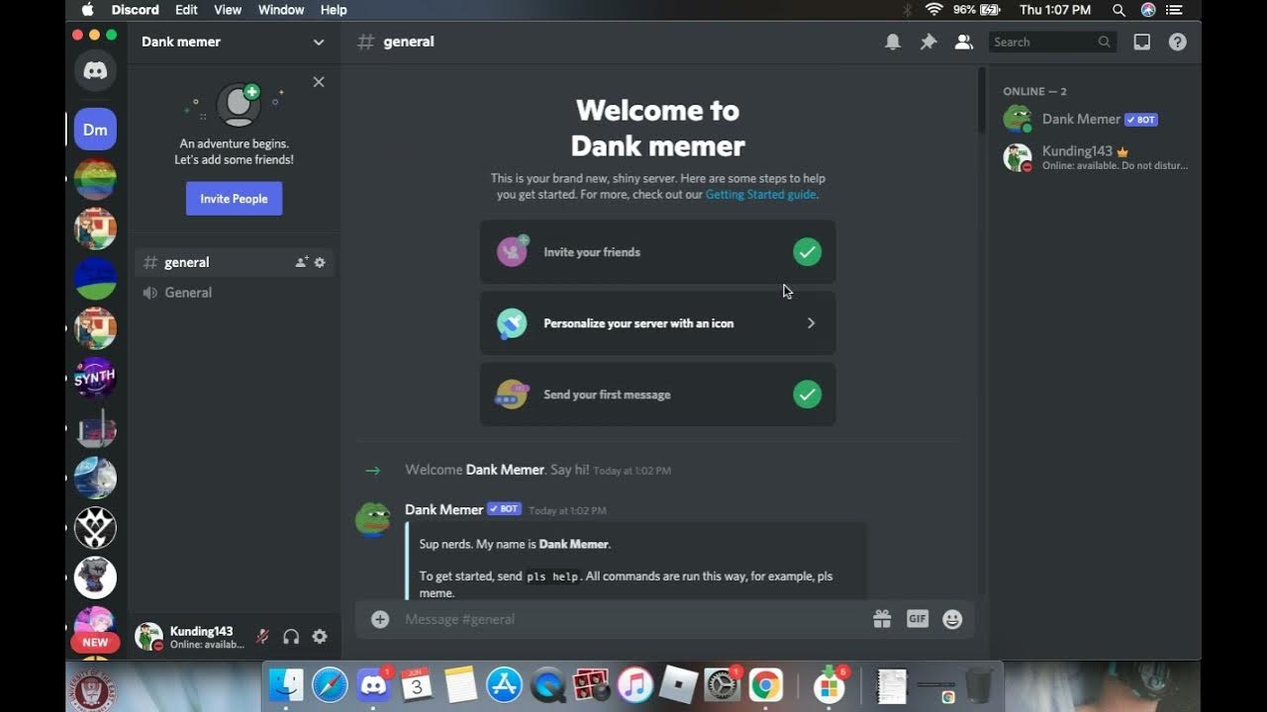Click Invite People button
Screen dimensions: 1267x712
pyautogui.click(x=234, y=199)
